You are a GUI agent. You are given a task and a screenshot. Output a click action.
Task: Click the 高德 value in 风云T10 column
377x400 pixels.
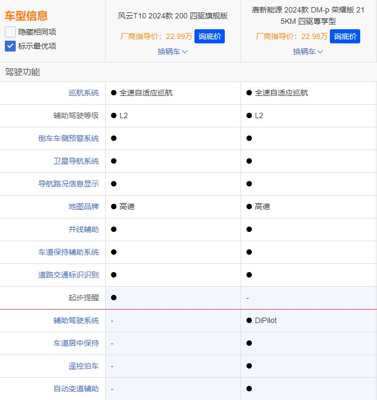coord(127,207)
